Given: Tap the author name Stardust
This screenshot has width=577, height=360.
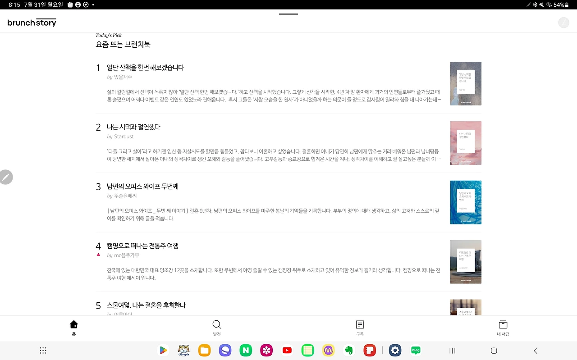Looking at the screenshot, I should coord(124,137).
